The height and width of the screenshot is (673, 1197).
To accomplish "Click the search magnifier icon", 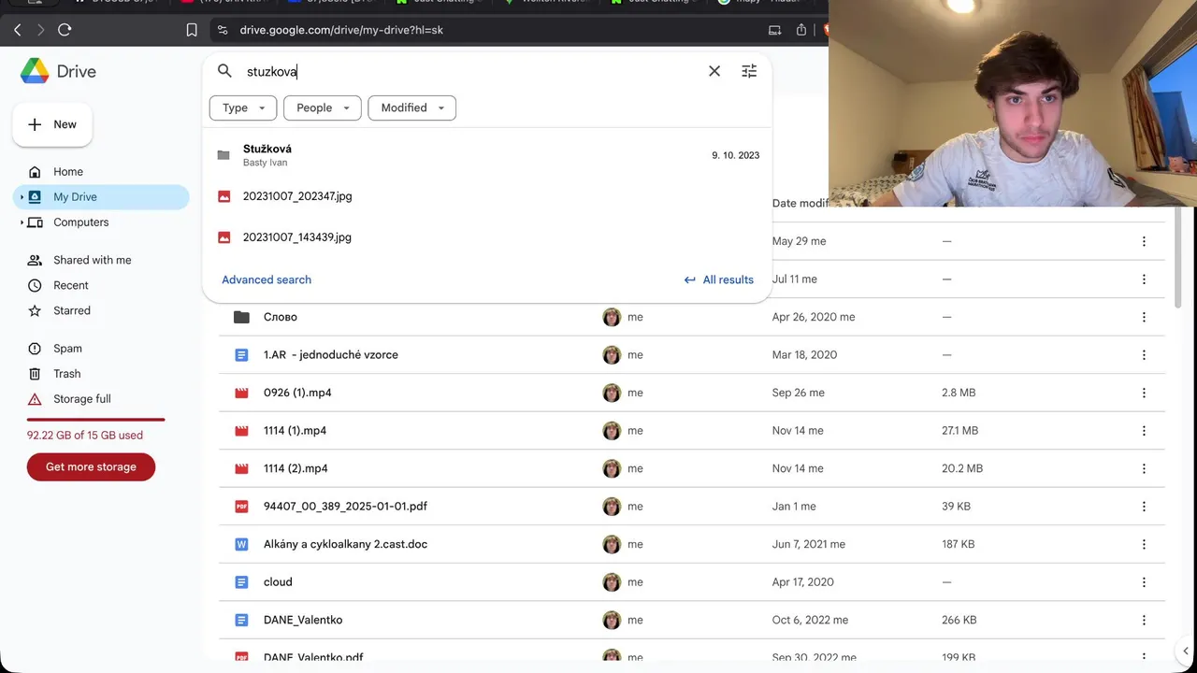I will tap(224, 71).
